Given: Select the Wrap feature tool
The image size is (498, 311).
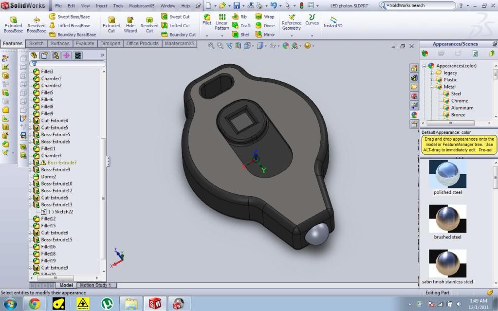Looking at the screenshot, I should pos(265,17).
